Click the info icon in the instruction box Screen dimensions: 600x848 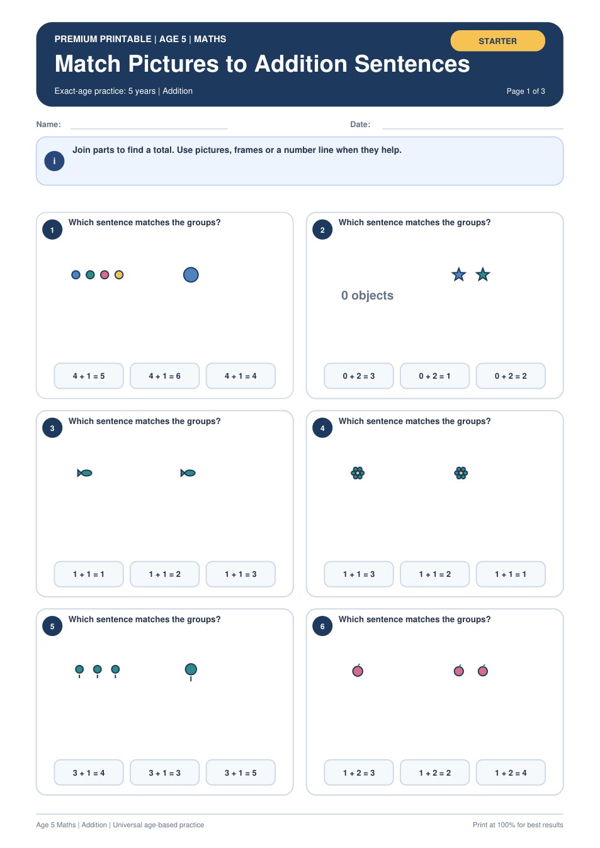click(54, 161)
